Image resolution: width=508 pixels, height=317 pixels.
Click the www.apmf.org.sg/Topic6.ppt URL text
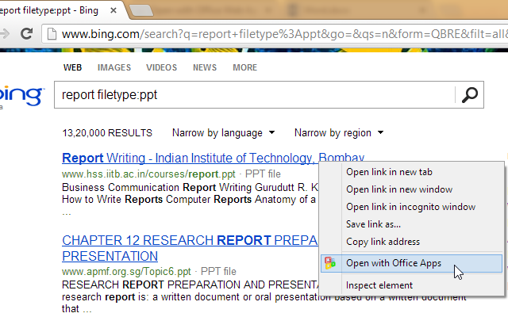[x=126, y=271]
